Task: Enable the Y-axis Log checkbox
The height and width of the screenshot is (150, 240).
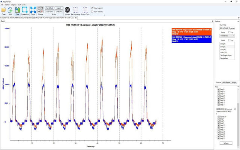Action: coord(229,40)
